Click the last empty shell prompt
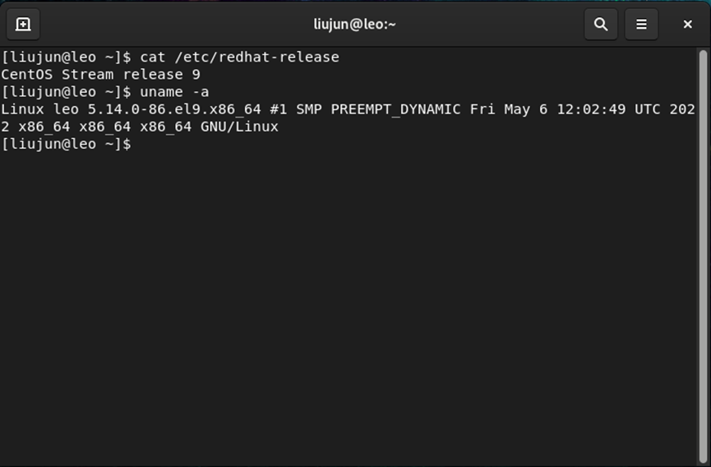Viewport: 711px width, 467px height. tap(66, 145)
